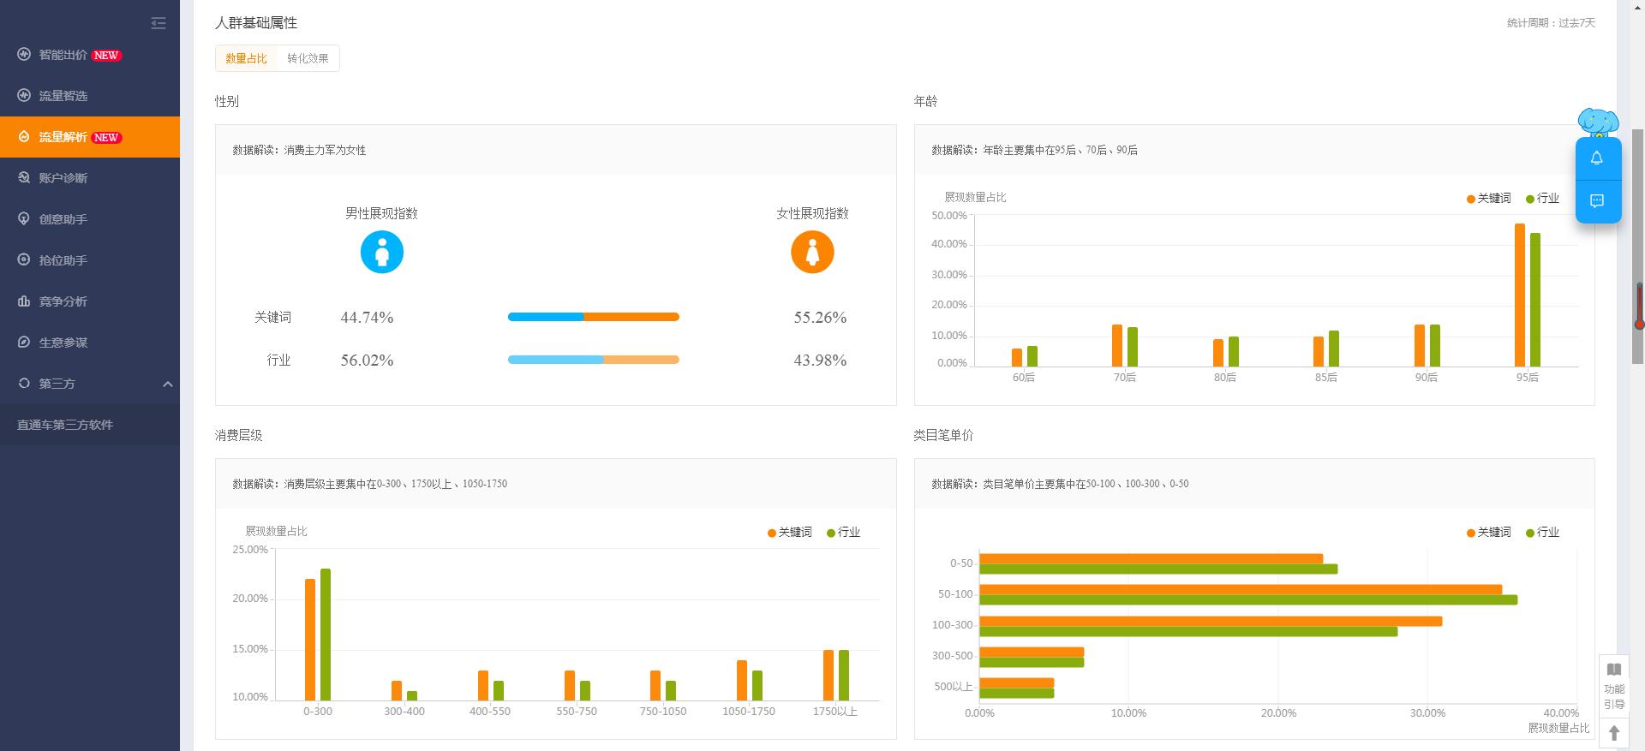Toggle 关键词 legend in 年龄 chart
1645x751 pixels.
click(1489, 198)
